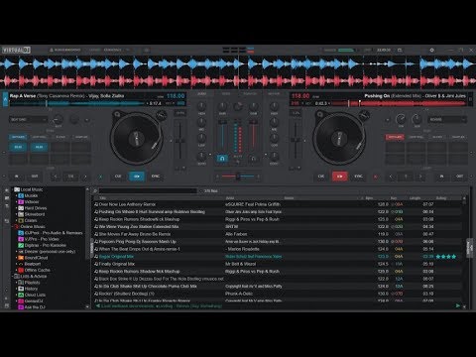Click the right deck HIGH EQ knob

tap(274, 106)
